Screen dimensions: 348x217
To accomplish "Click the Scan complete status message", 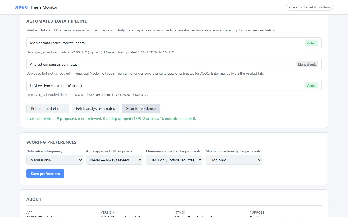I will [111, 119].
